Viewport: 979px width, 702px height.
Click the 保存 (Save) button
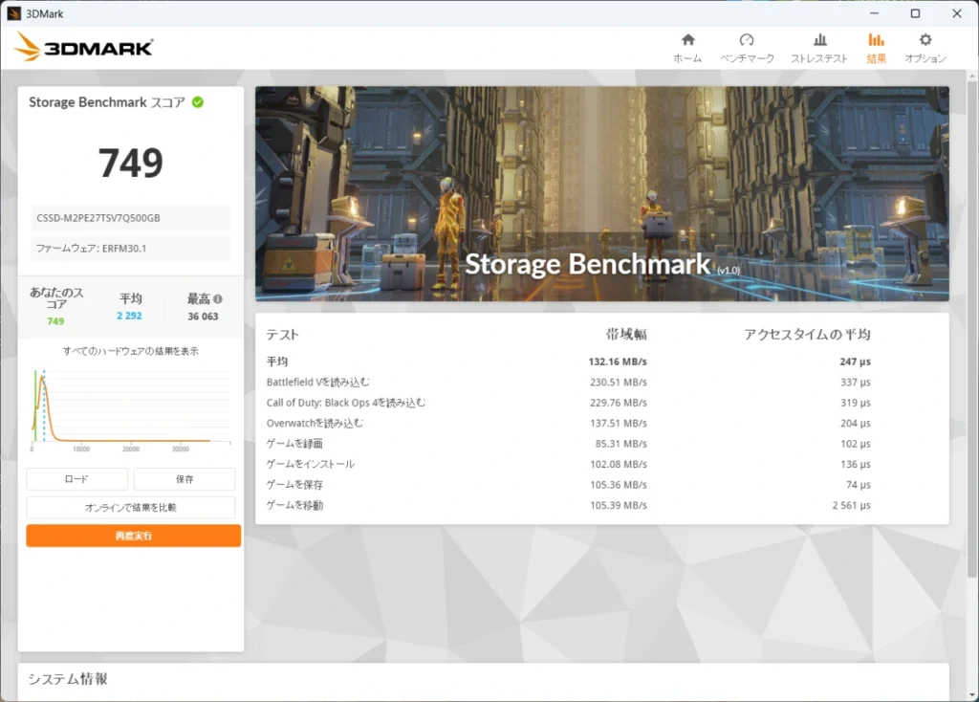(x=185, y=479)
